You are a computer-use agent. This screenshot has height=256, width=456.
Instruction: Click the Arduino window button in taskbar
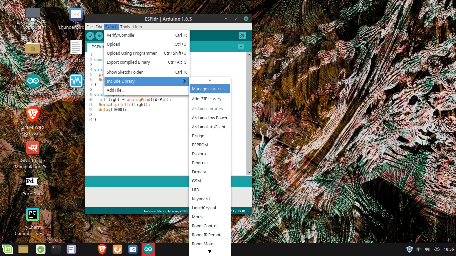148,249
